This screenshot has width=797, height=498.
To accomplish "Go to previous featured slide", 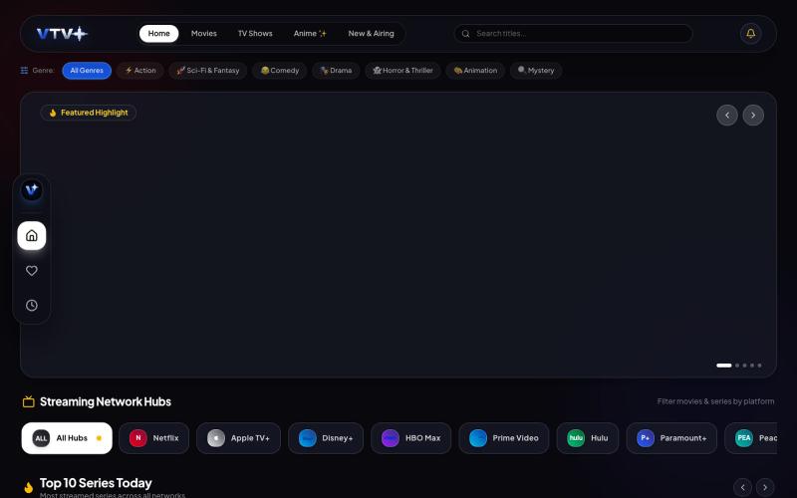I will [x=727, y=116].
